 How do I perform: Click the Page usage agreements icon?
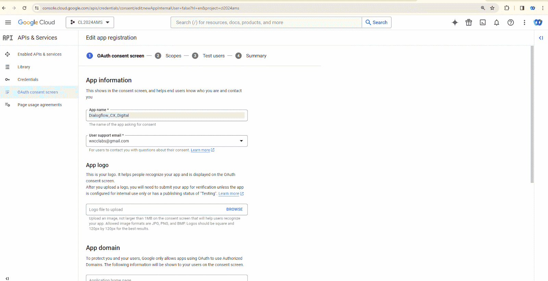click(8, 105)
